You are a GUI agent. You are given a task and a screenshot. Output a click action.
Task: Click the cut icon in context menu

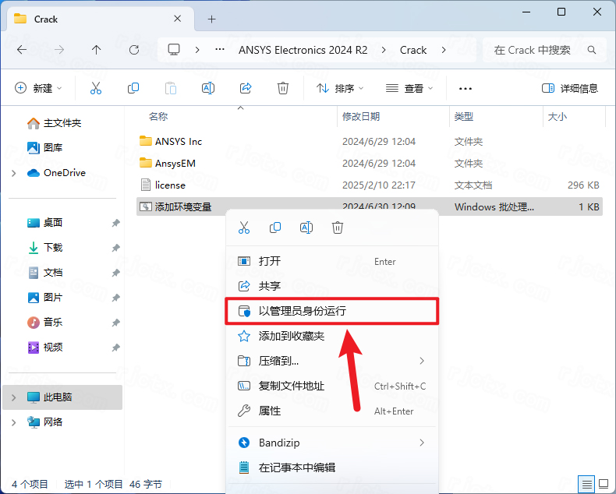tap(243, 228)
